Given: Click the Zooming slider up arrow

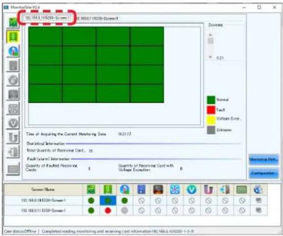Looking at the screenshot, I should point(210,35).
